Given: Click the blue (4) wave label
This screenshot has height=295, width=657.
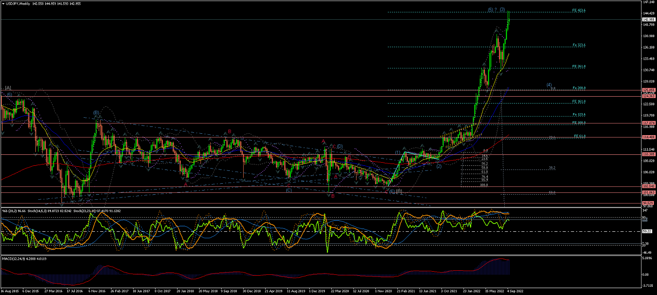Looking at the screenshot, I should click(549, 85).
